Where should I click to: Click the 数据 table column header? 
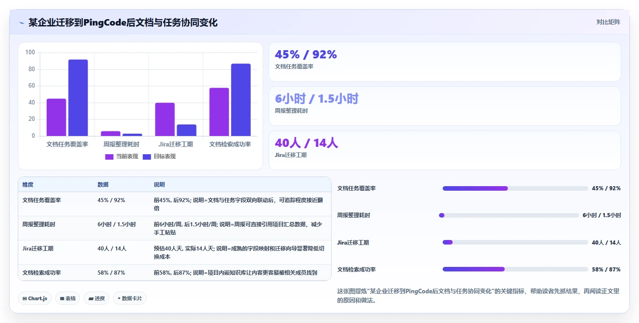pos(103,185)
